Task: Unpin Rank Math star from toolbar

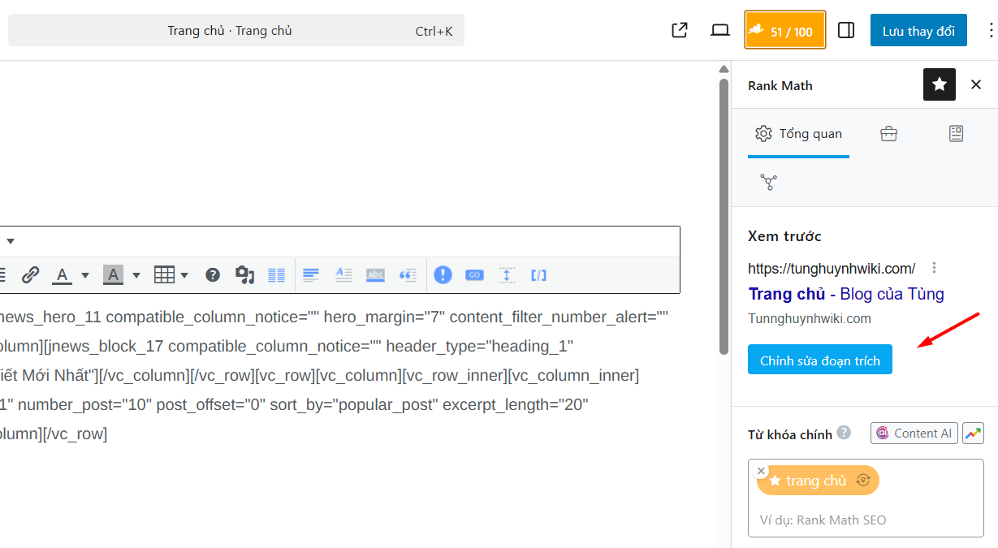Action: point(940,84)
